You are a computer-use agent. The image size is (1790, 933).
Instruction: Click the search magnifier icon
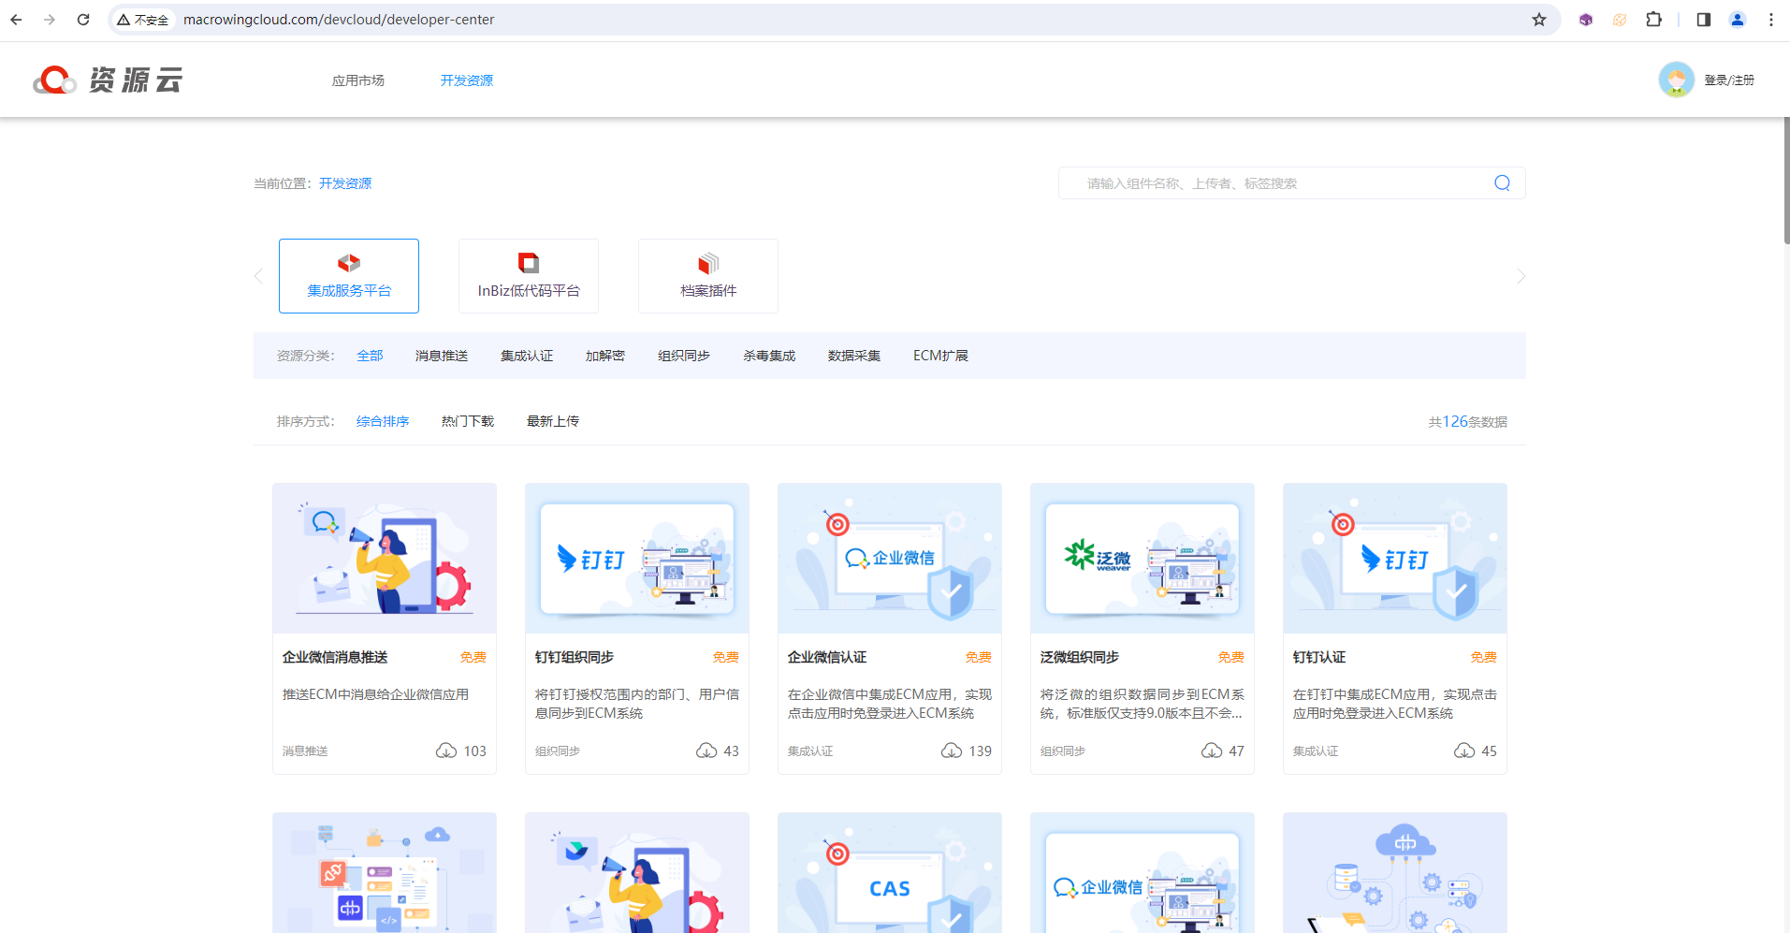(x=1502, y=183)
